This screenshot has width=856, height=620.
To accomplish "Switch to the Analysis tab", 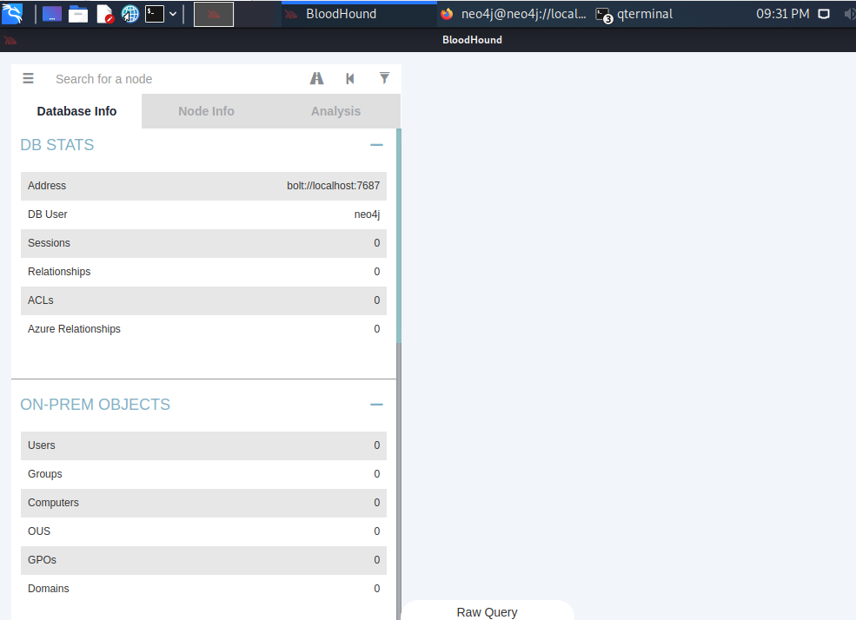I will tap(335, 111).
